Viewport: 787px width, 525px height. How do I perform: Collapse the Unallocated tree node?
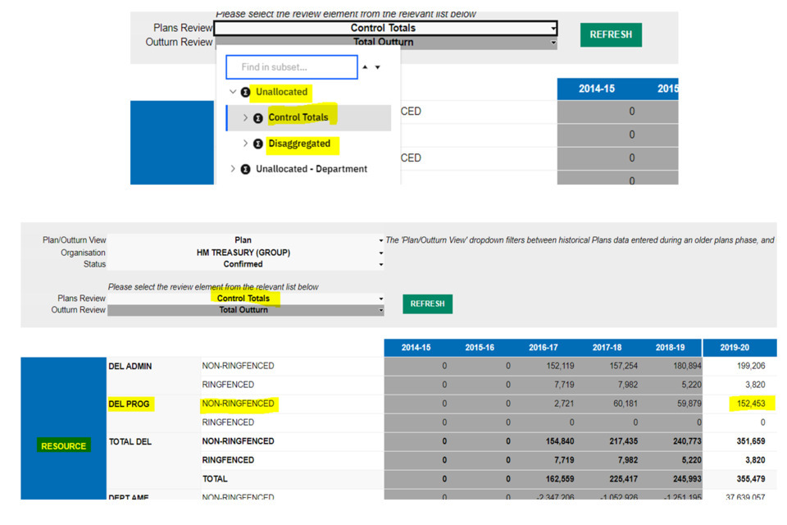[233, 93]
